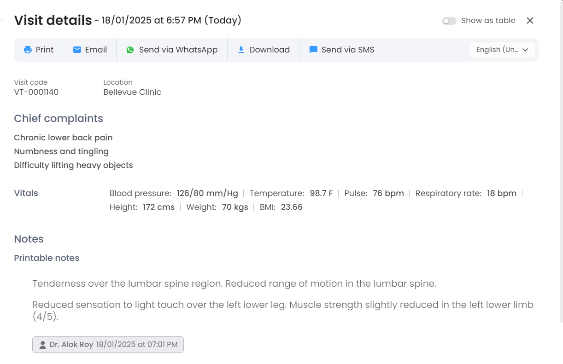Click the Download text button
The height and width of the screenshot is (364, 563).
[x=270, y=50]
